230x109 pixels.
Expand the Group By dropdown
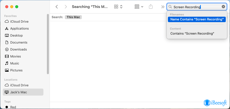pyautogui.click(x=139, y=7)
